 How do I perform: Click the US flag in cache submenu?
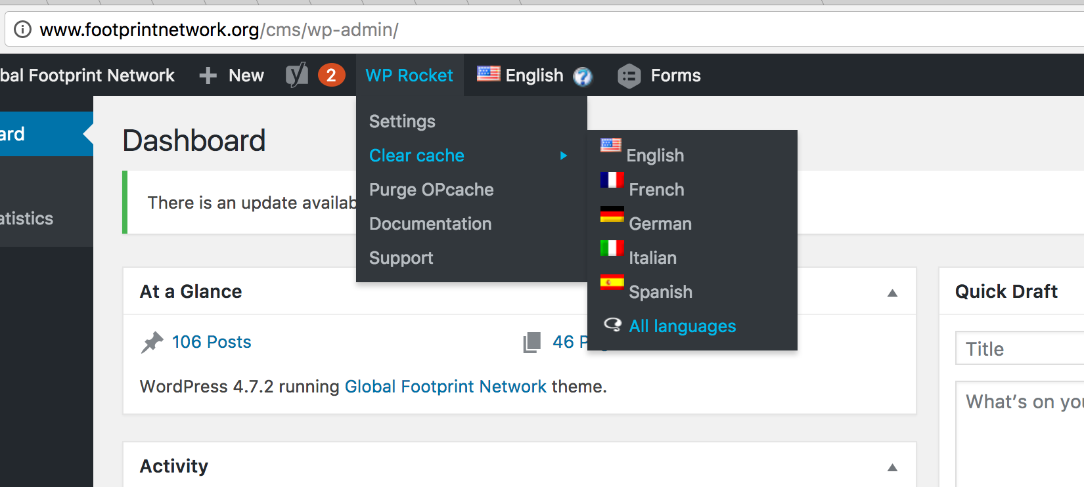coord(611,145)
